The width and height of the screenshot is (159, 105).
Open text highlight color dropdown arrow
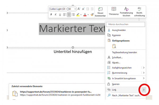point(81,15)
